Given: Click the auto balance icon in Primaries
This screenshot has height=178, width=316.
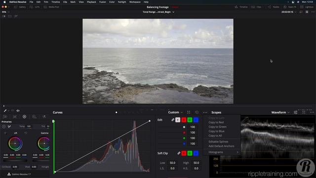Looking at the screenshot, I should tap(3, 127).
